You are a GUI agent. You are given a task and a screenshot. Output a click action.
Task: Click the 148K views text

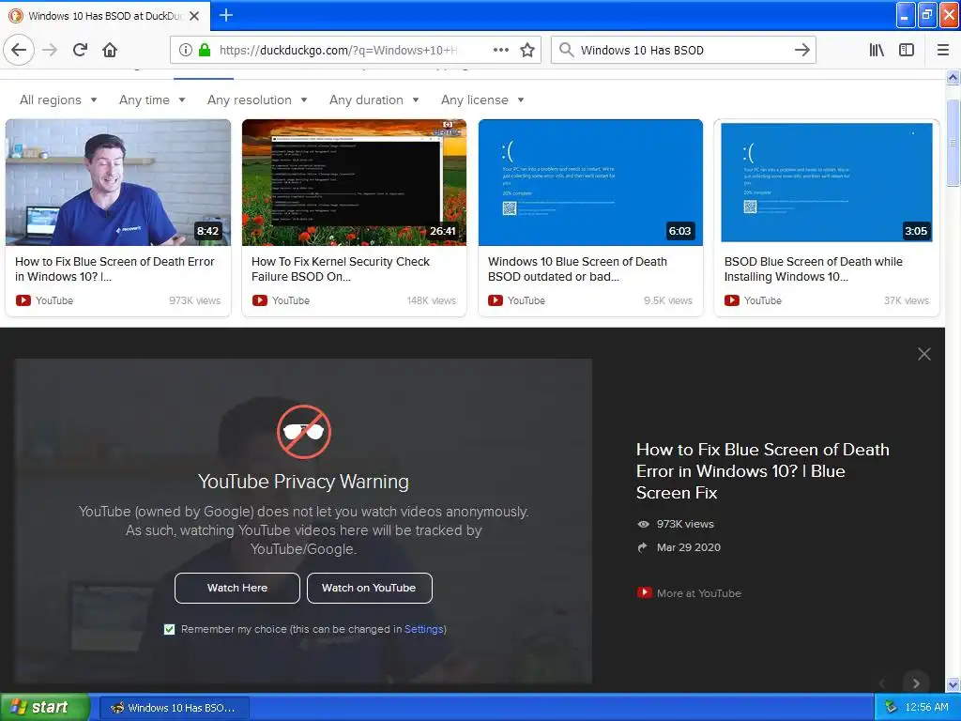(x=432, y=300)
